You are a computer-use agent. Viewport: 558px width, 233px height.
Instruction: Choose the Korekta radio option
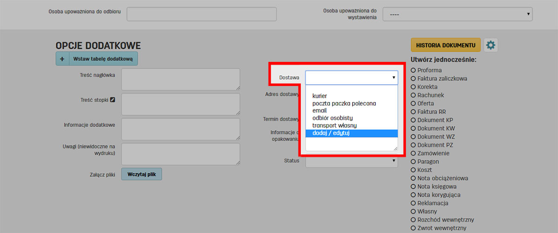click(413, 87)
